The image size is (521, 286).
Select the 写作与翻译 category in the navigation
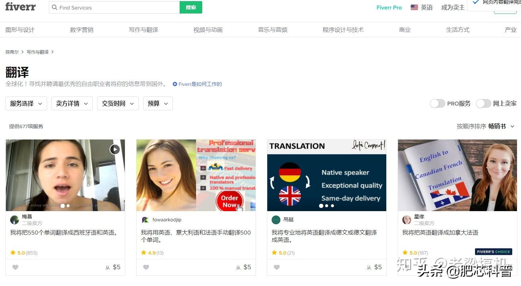tap(143, 30)
